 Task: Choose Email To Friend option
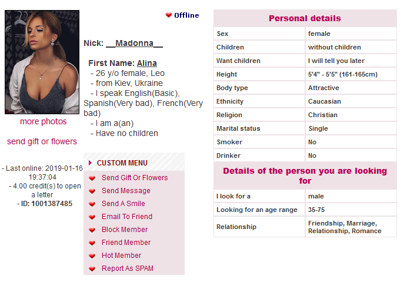(x=126, y=217)
